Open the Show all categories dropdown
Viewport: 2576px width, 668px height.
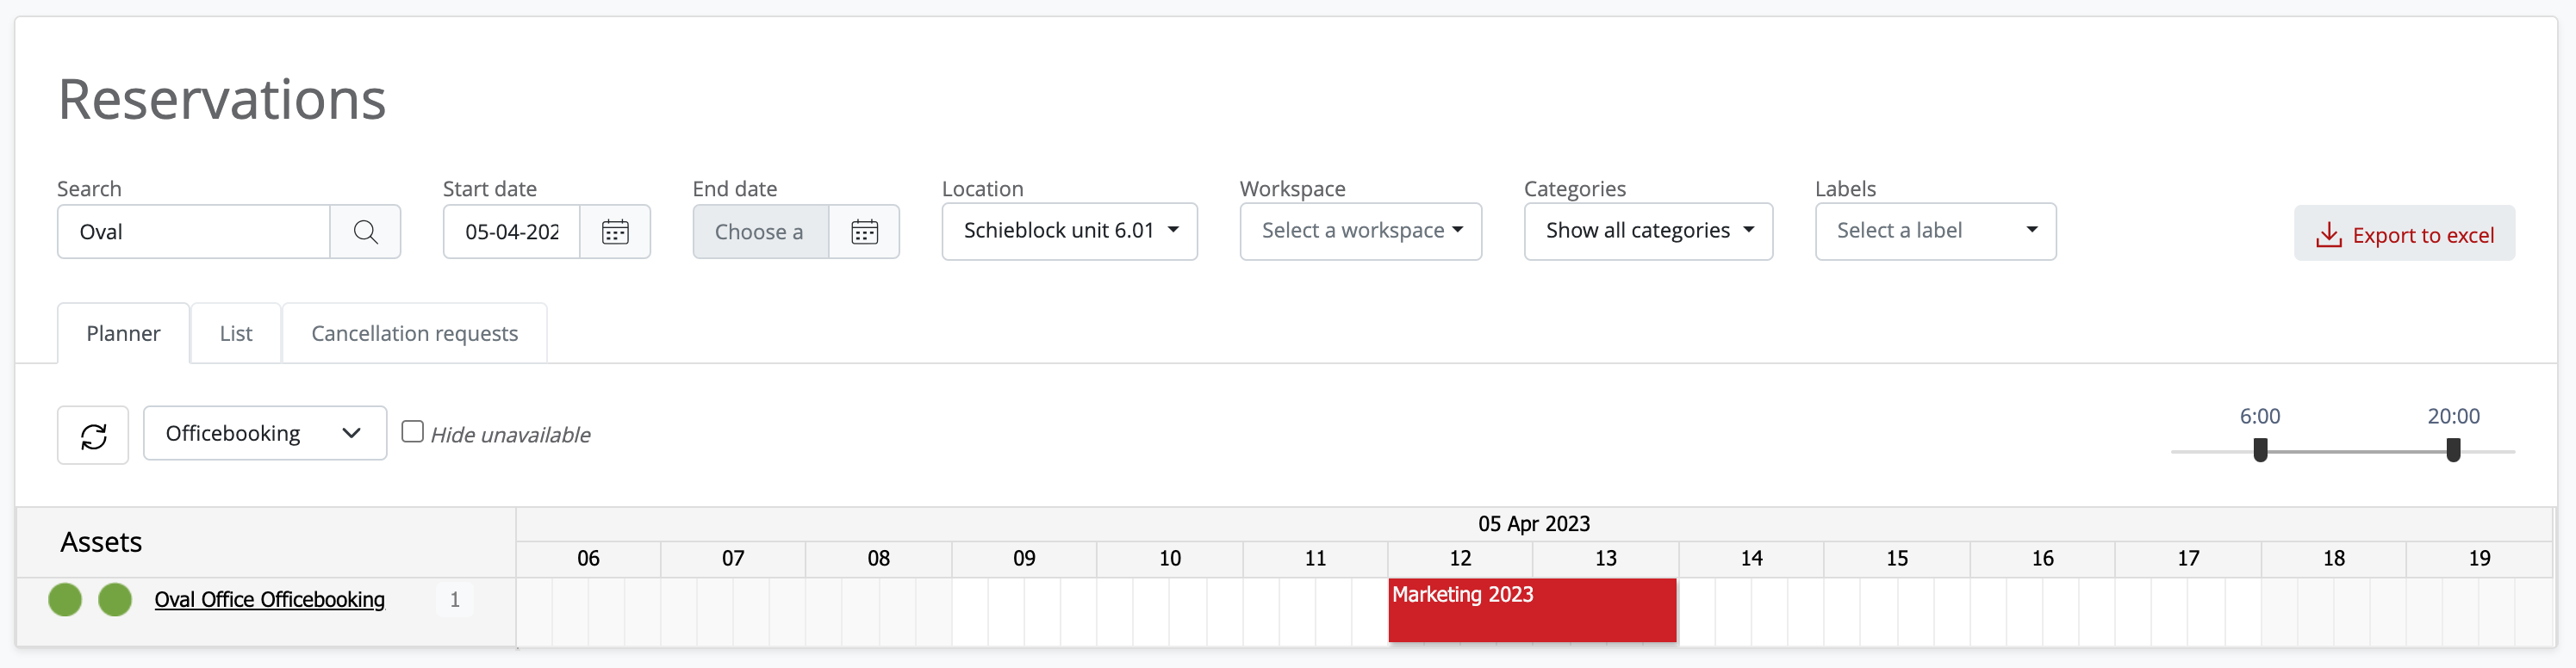pos(1648,231)
